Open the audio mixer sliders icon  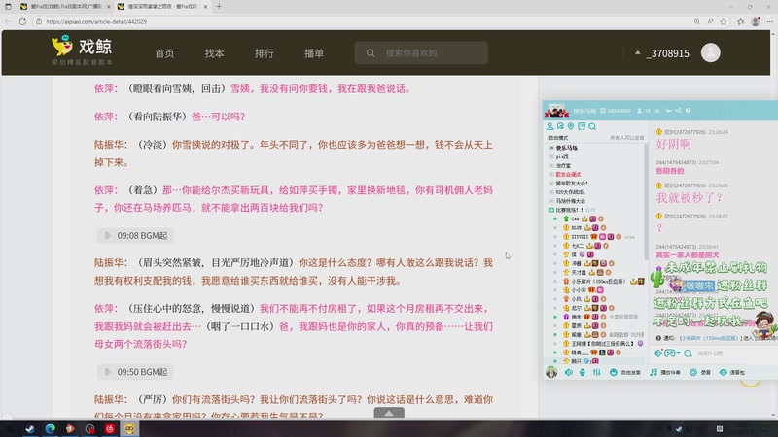(x=597, y=372)
